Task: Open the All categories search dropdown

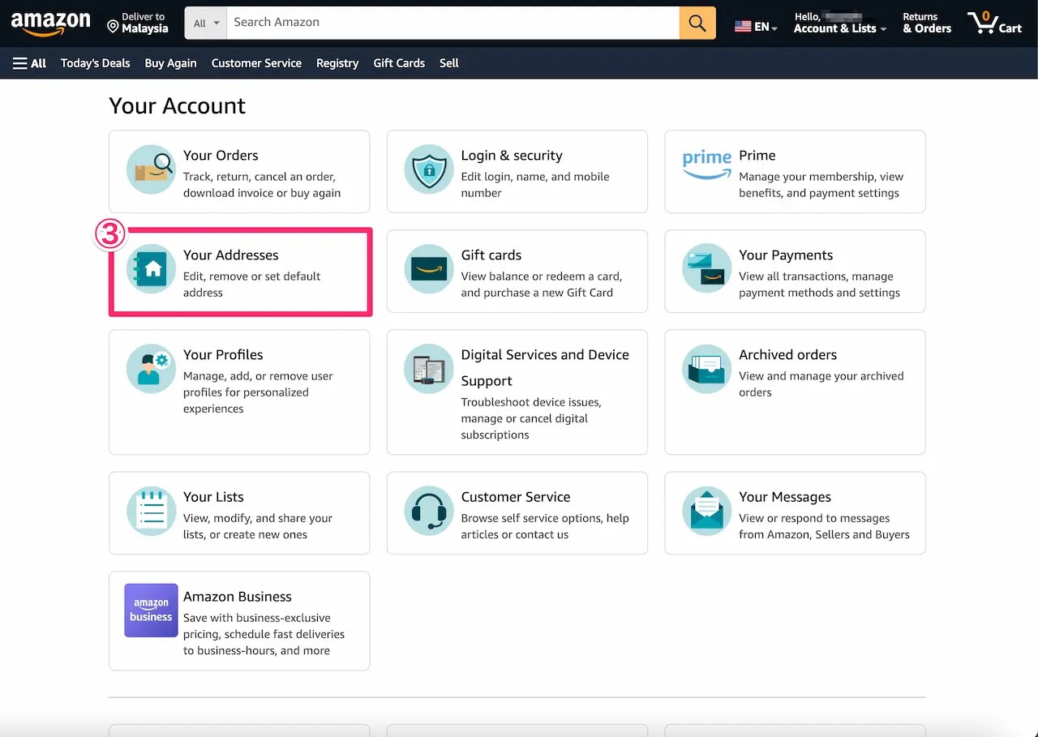Action: tap(205, 23)
